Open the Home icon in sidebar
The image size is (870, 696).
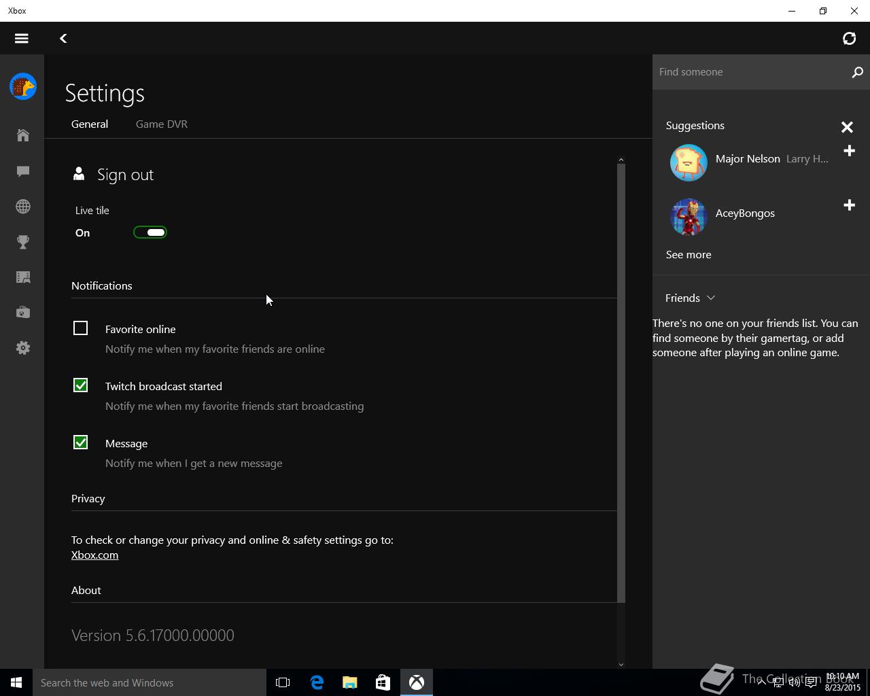point(23,135)
